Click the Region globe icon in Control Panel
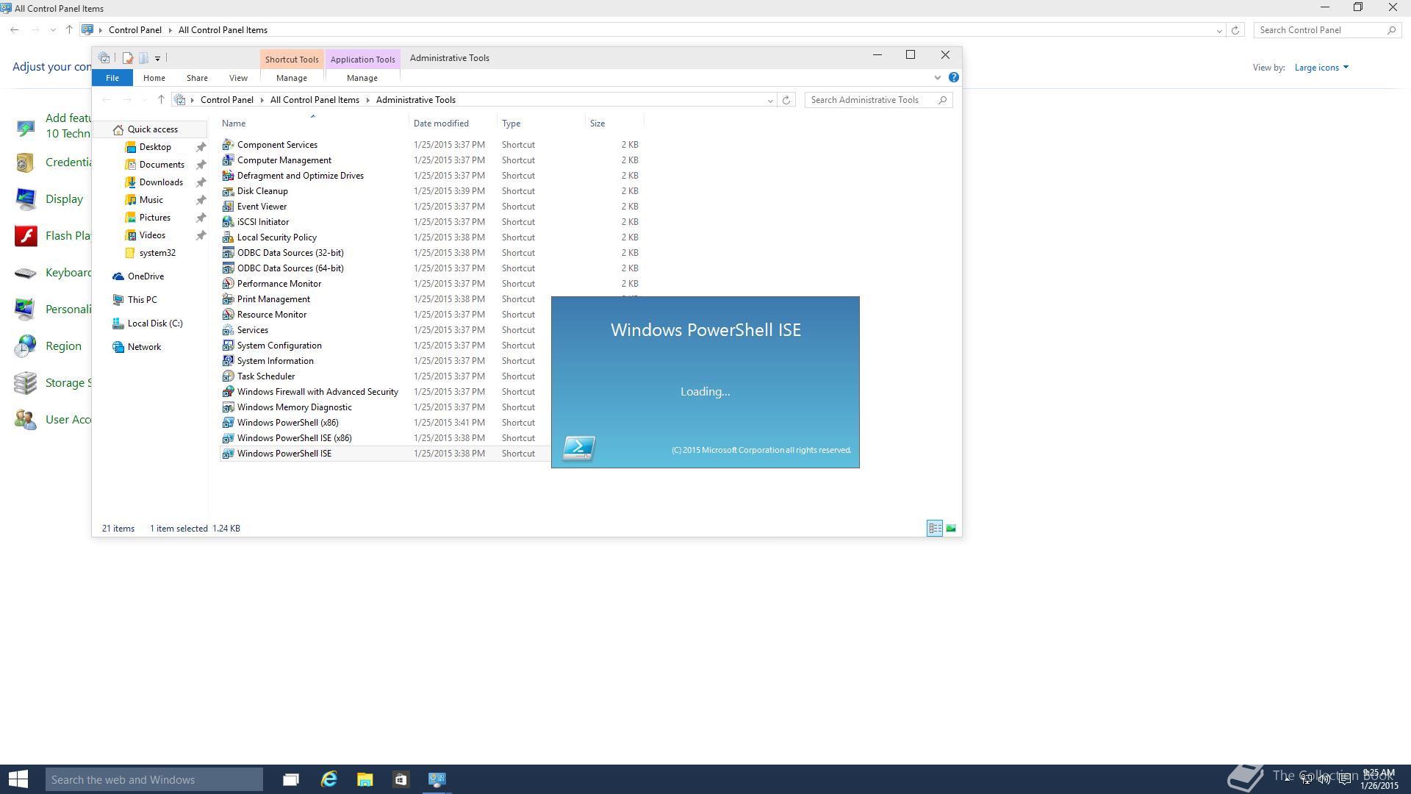The height and width of the screenshot is (794, 1411). (x=26, y=346)
